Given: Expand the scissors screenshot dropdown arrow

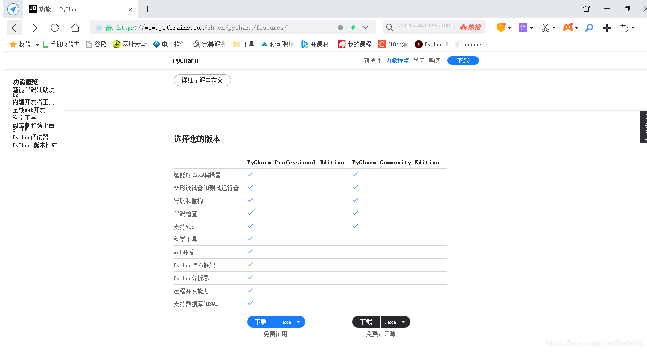Looking at the screenshot, I should (554, 28).
